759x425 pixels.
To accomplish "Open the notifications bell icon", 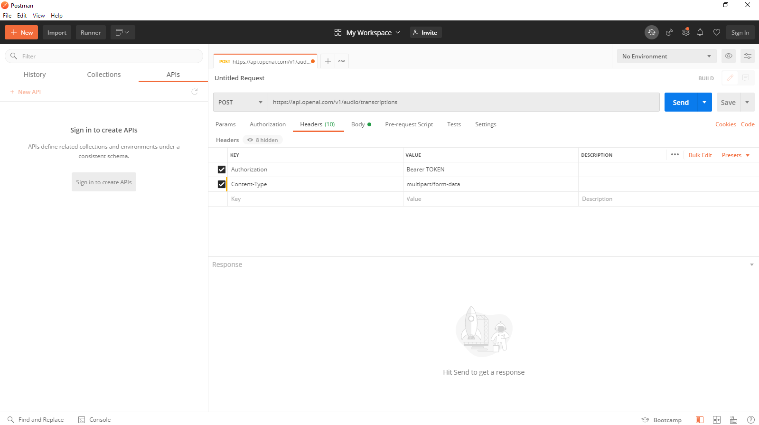I will pos(700,32).
